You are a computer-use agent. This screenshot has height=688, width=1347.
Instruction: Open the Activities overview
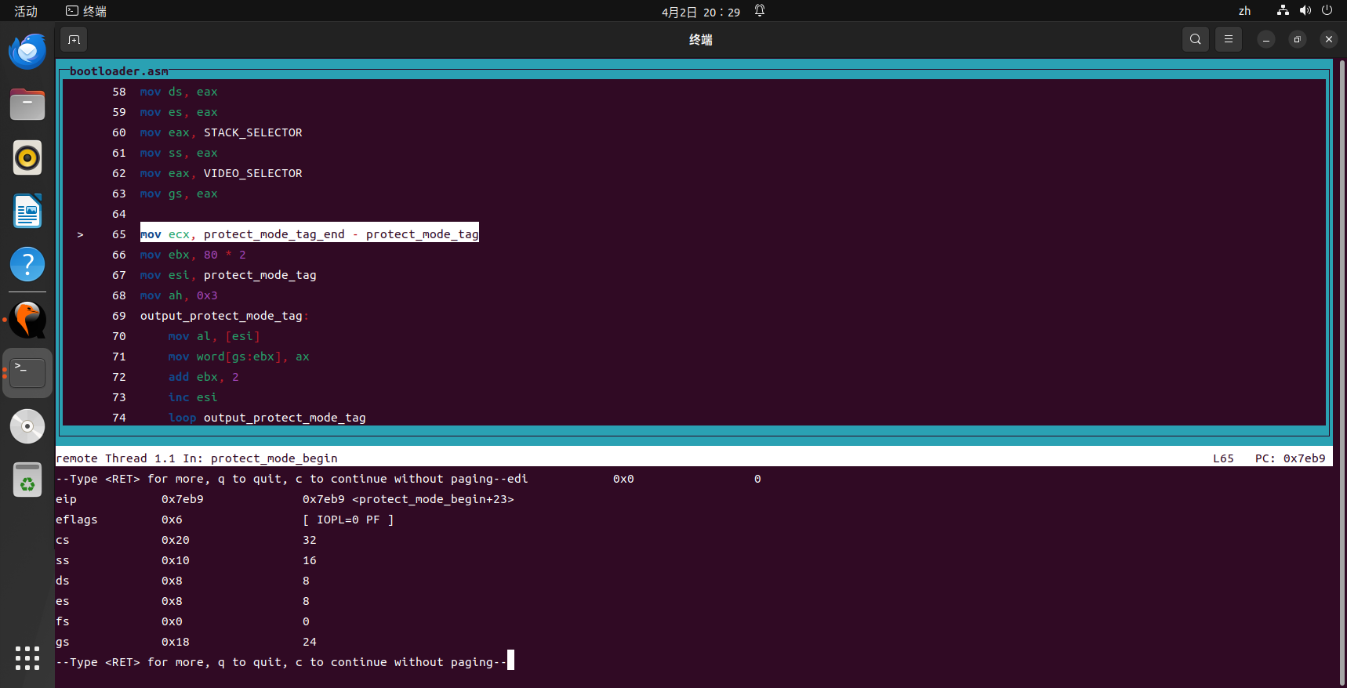(26, 11)
